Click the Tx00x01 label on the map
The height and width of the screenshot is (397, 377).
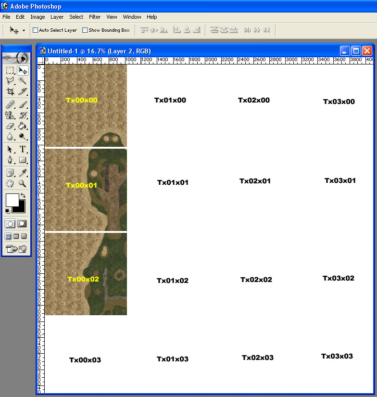click(x=81, y=185)
